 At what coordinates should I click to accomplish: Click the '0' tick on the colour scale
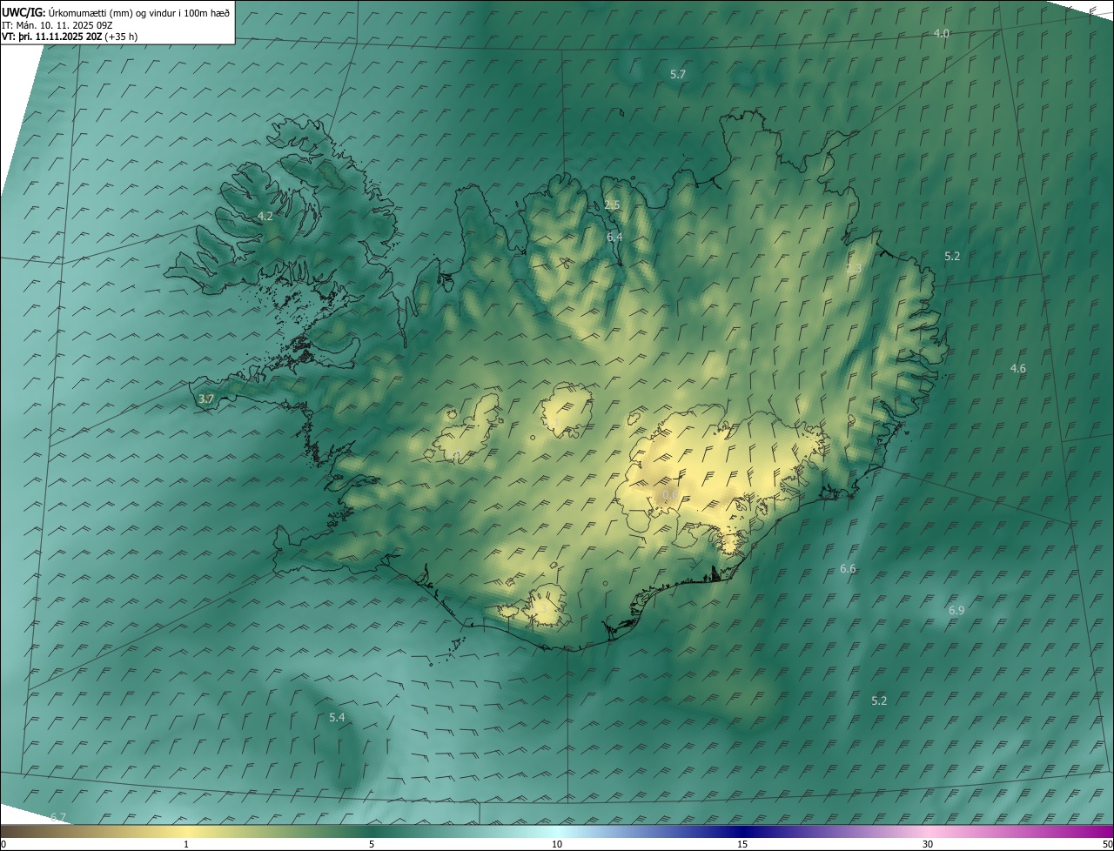(3, 844)
